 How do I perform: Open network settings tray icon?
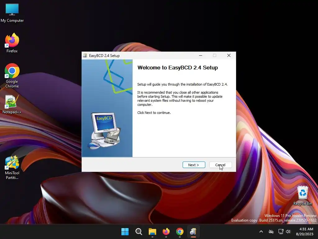coord(281,232)
